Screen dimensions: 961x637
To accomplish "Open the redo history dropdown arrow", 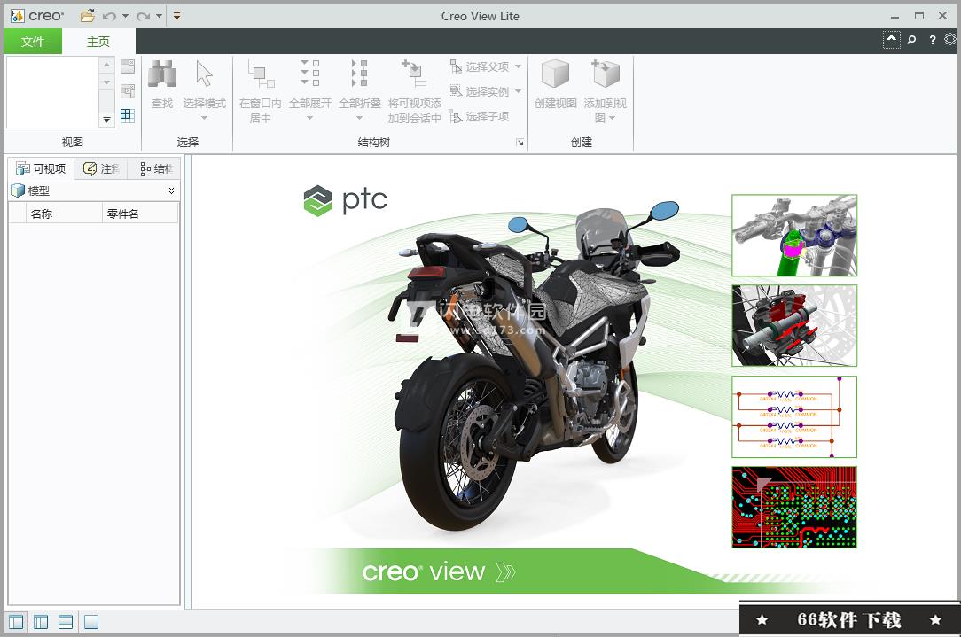I will click(159, 16).
